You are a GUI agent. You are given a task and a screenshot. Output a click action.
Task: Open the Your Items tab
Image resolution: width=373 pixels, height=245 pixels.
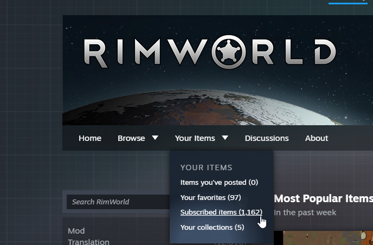[195, 138]
